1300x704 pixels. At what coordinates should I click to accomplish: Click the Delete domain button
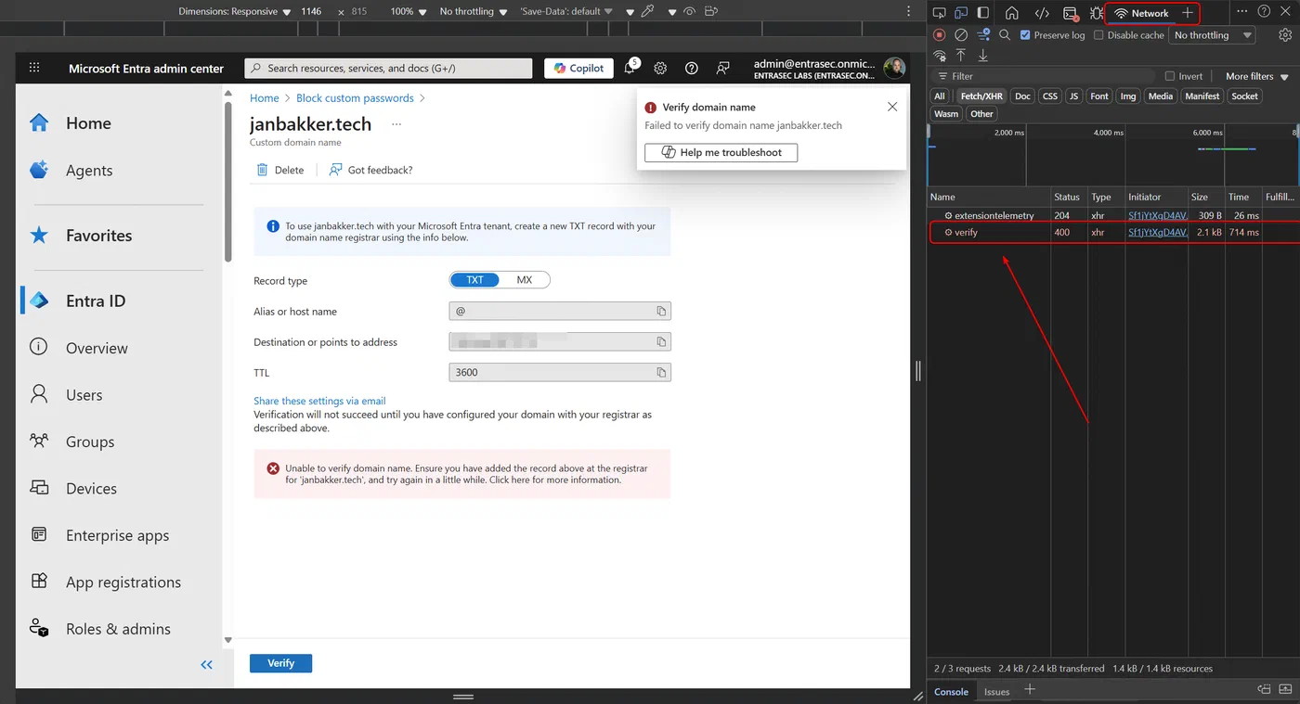coord(280,170)
